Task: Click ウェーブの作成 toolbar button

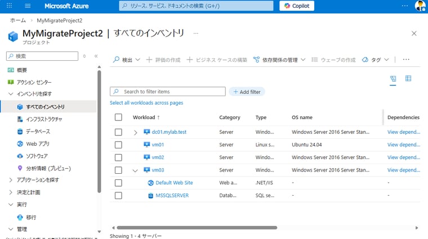Action: pos(333,60)
